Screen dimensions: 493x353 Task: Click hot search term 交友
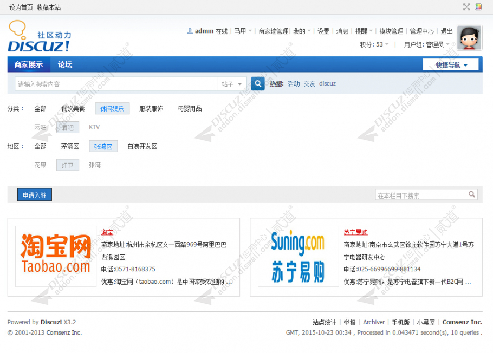coord(310,83)
